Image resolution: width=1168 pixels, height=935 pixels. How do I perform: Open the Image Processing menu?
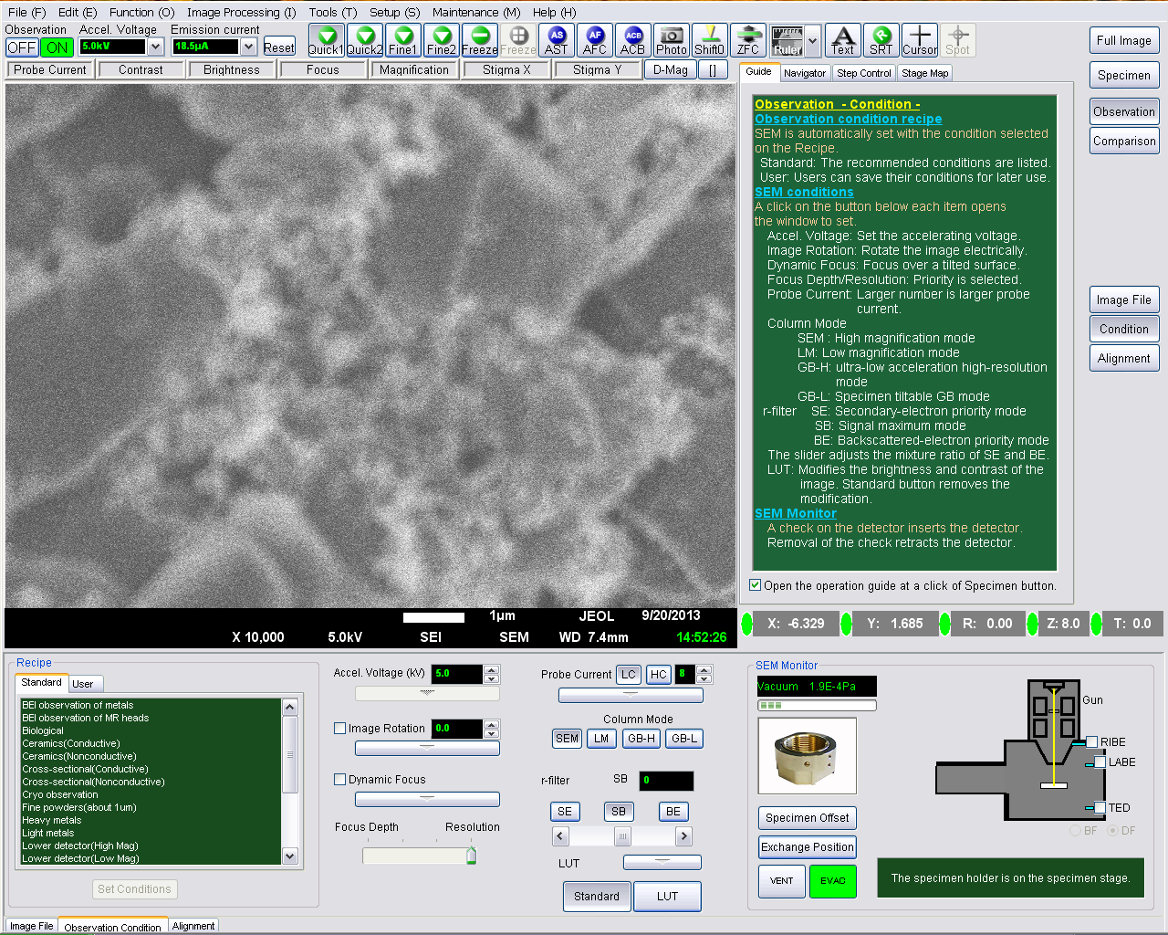click(x=241, y=12)
